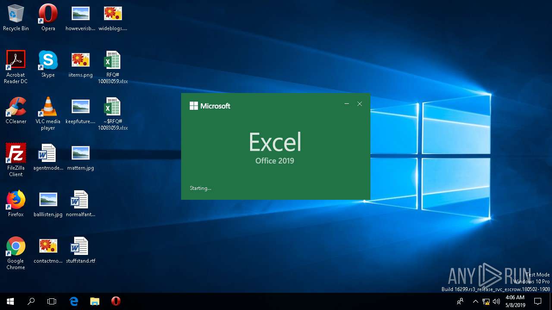The width and height of the screenshot is (552, 310).
Task: Select the iitems.png file
Action: tap(80, 65)
